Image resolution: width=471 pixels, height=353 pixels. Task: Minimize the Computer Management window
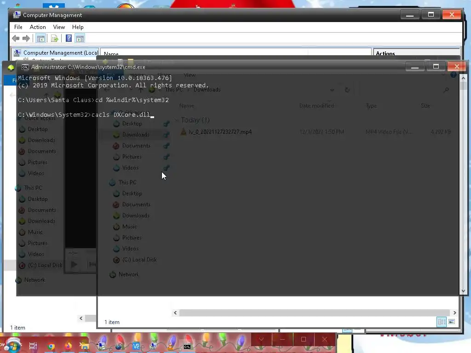(410, 15)
